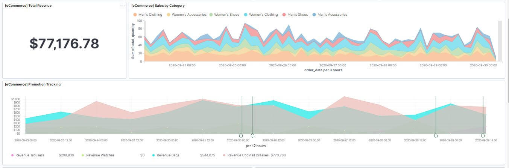The width and height of the screenshot is (509, 168).
Task: Toggle the Men's Accessories legend item
Action: pos(332,15)
